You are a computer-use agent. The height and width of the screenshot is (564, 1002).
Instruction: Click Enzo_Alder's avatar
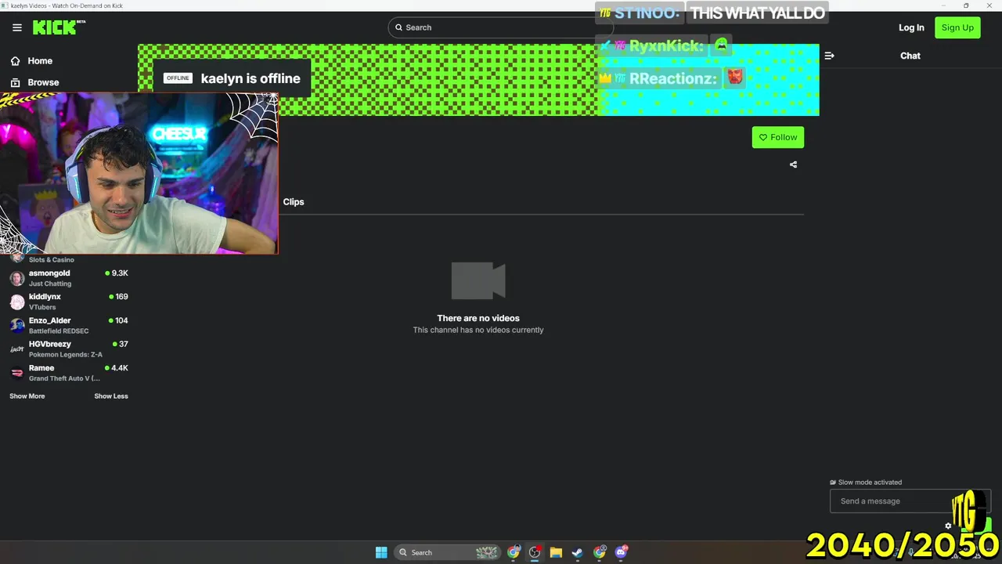click(x=17, y=326)
